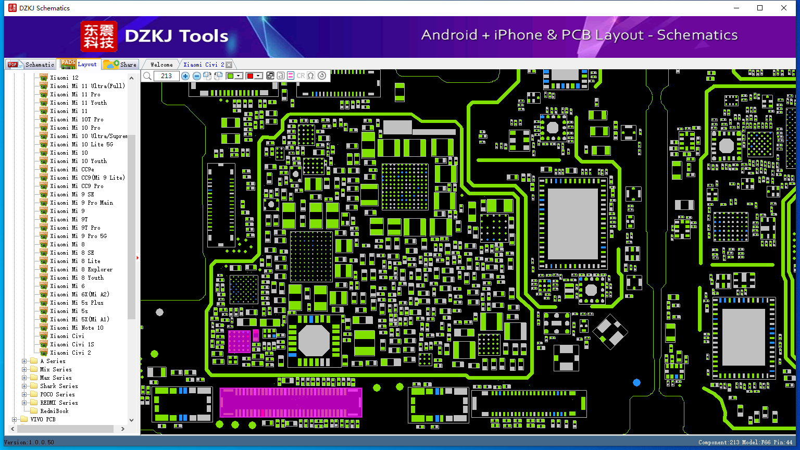Expand the REDMI Series folder
This screenshot has height=450, width=800.
point(24,403)
